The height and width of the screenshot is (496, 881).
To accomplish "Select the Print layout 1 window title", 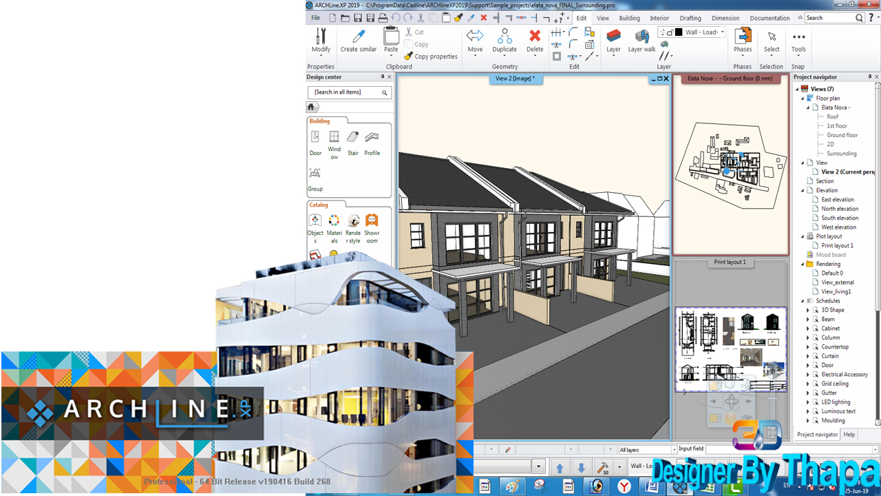I will coord(730,262).
